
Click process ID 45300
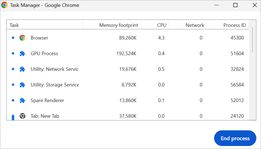click(237, 38)
